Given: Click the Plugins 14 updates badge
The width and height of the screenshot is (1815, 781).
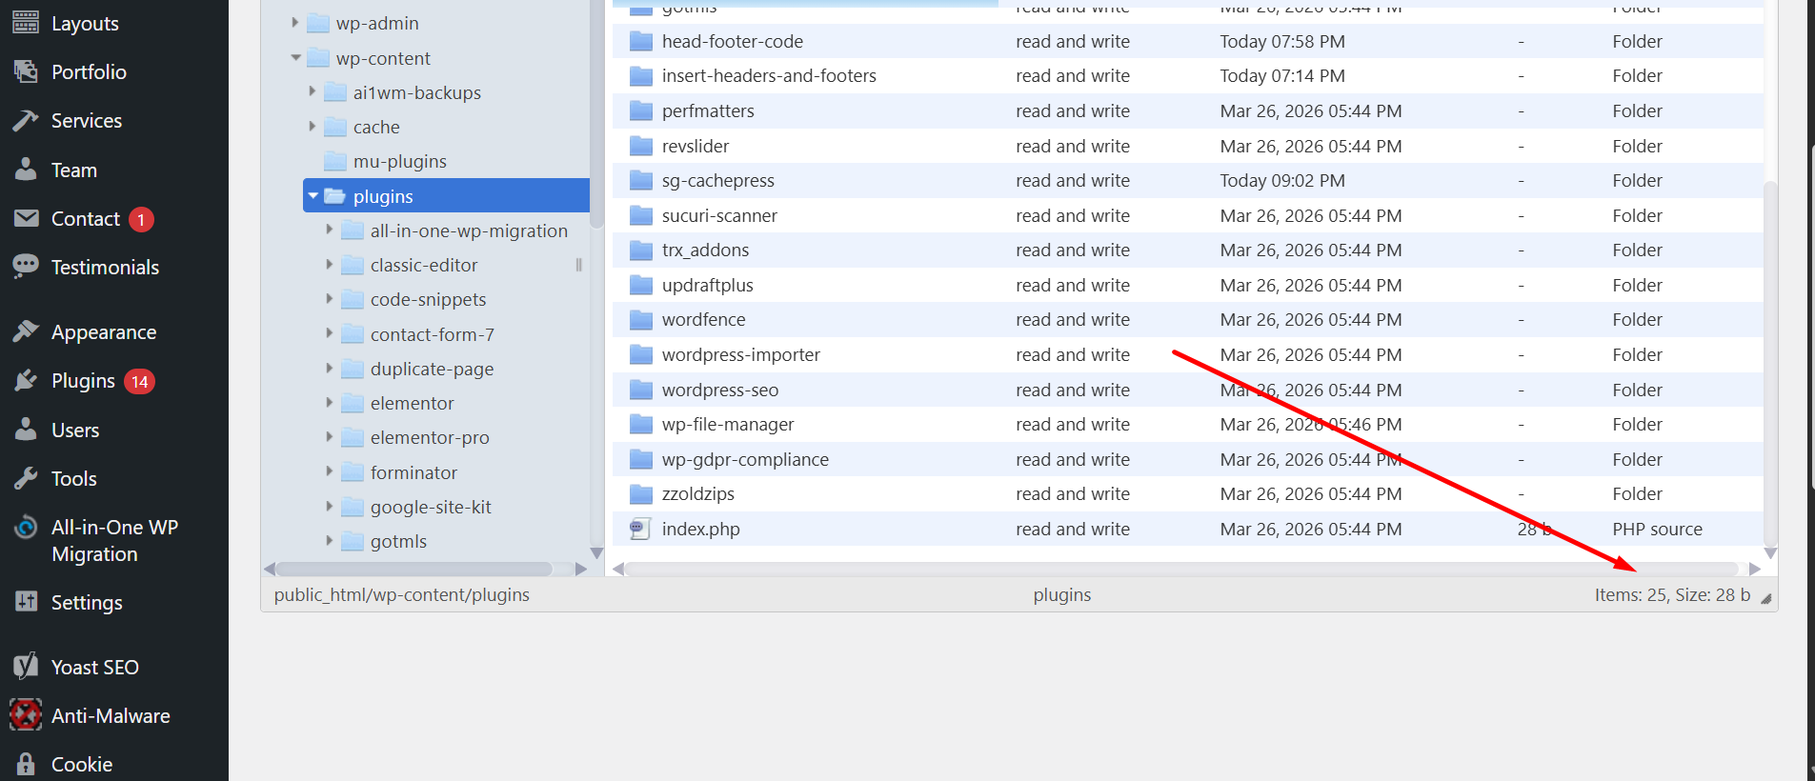Looking at the screenshot, I should 140,381.
